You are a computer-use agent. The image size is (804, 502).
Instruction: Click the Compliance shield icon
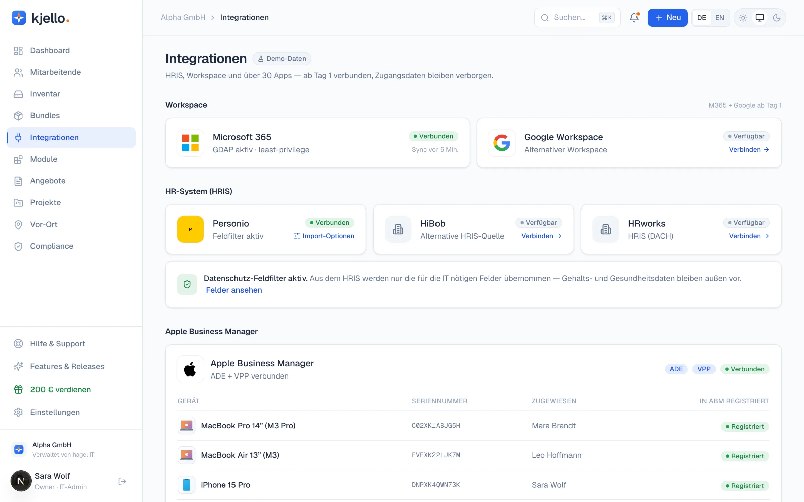click(x=18, y=246)
